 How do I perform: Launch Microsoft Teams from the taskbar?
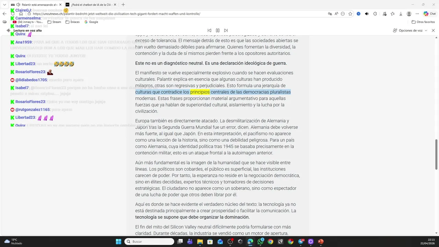click(190, 242)
